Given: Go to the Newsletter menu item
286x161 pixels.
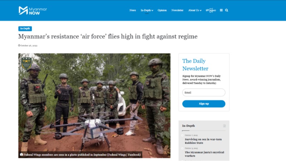Looking at the screenshot, I should point(177,10).
